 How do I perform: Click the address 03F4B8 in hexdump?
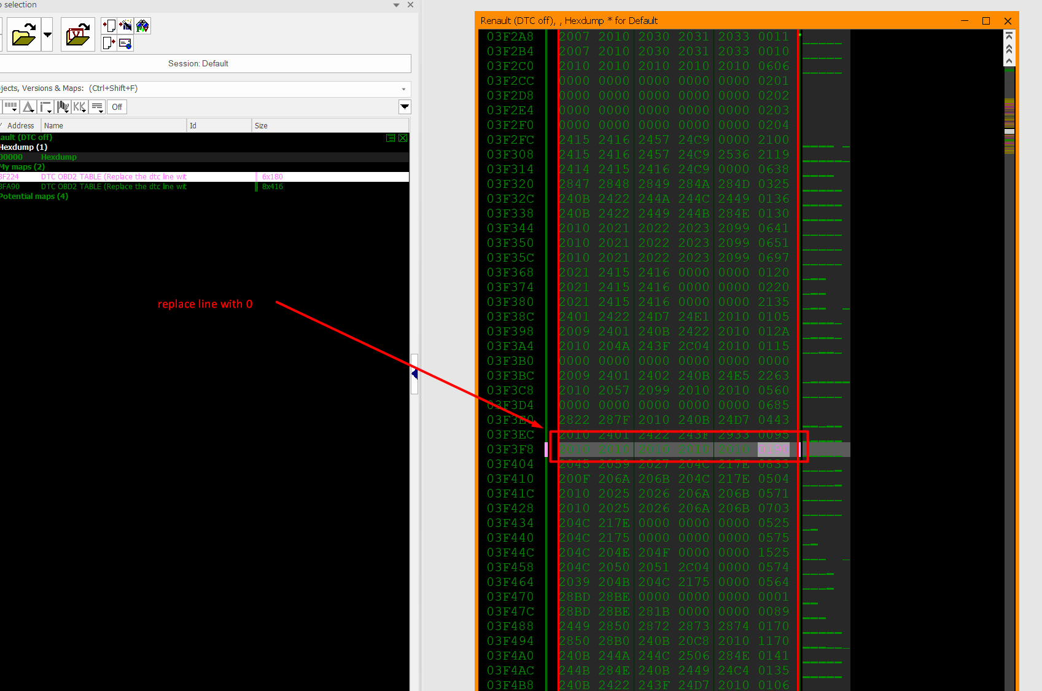510,685
